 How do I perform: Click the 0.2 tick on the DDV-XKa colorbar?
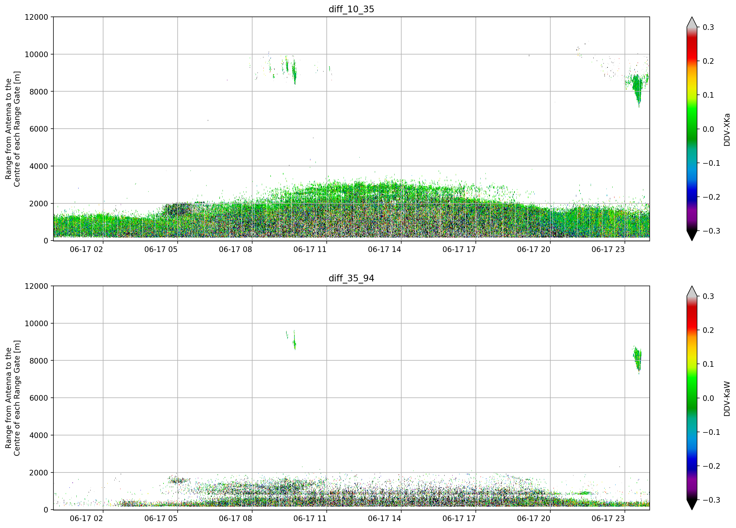click(708, 61)
